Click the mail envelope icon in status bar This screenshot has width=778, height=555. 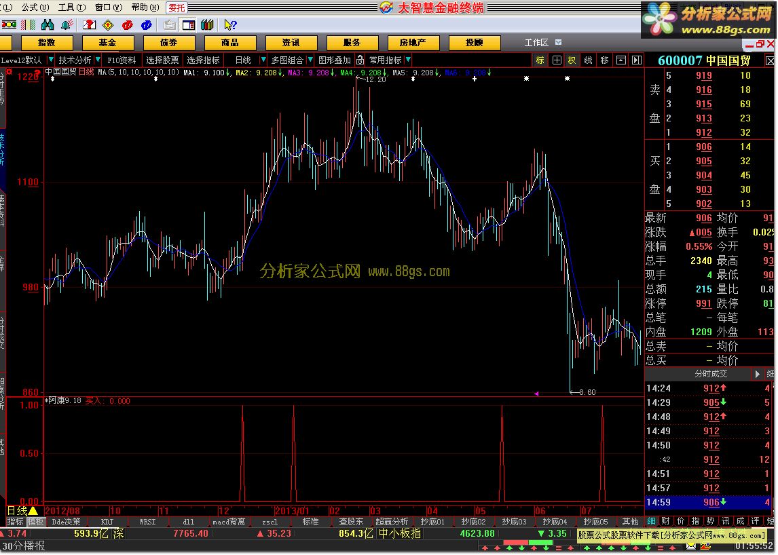(x=691, y=546)
